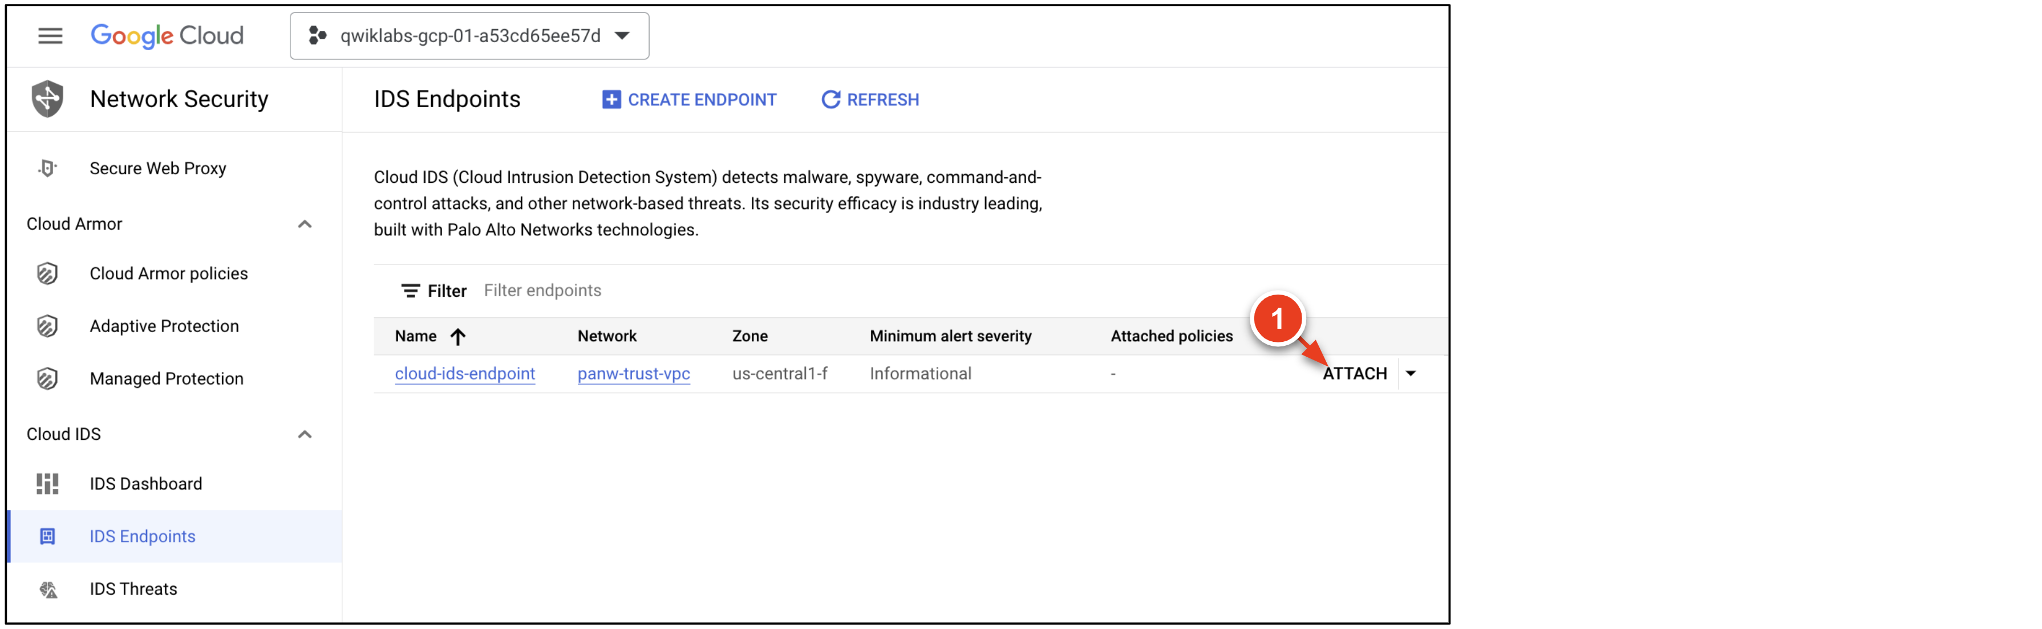This screenshot has width=2042, height=629.
Task: Click the Secure Web Proxy icon
Action: coord(47,168)
